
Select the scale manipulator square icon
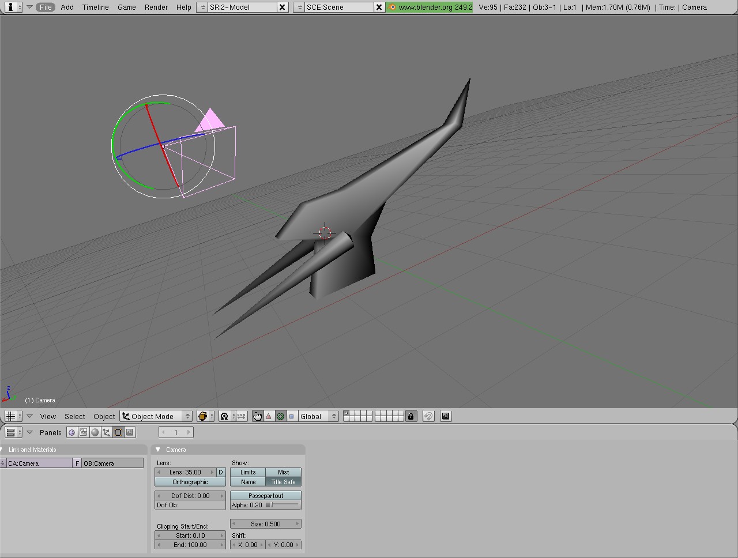click(291, 416)
